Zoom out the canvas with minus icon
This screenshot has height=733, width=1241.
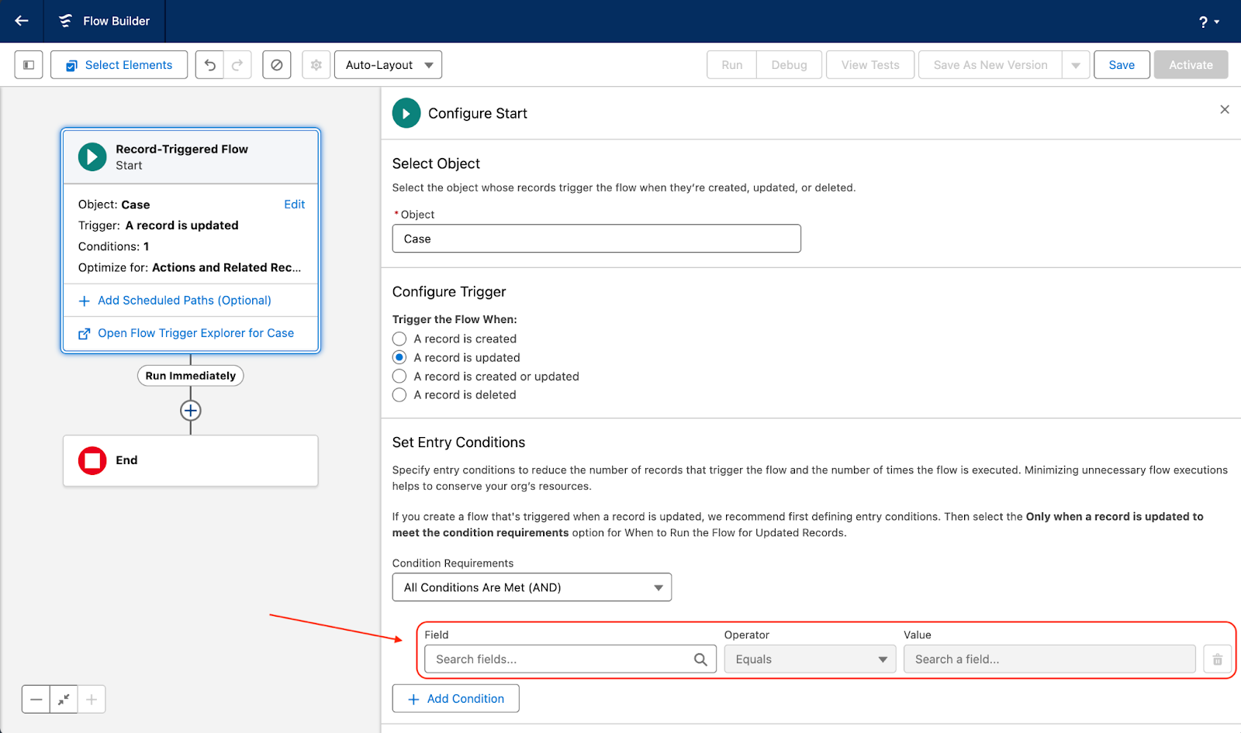tap(36, 700)
